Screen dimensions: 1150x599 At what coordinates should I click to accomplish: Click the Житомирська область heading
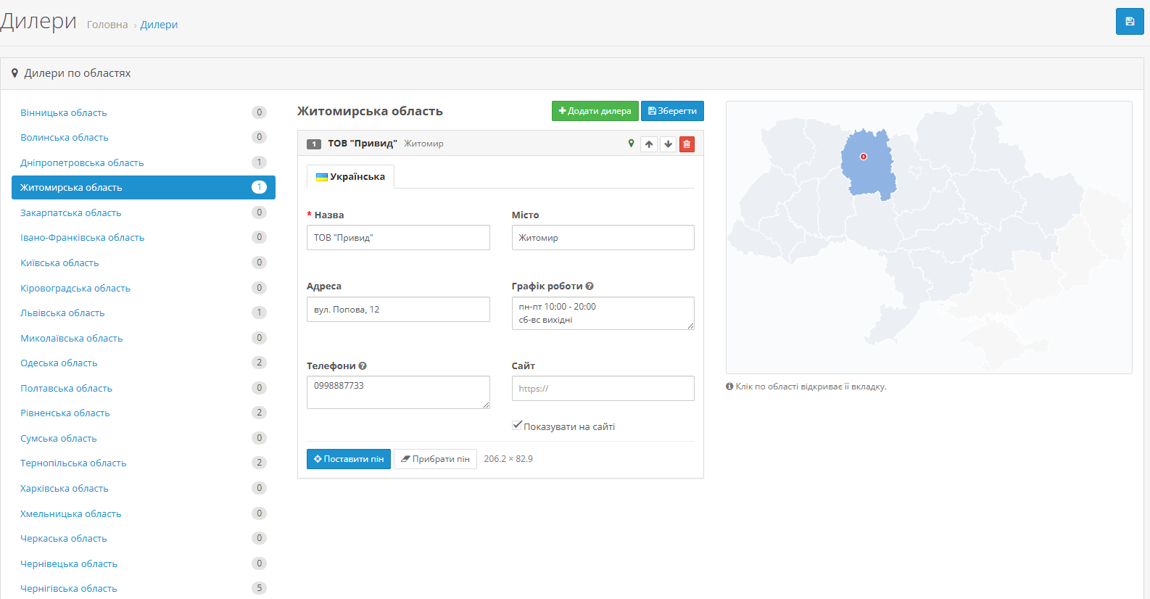(370, 111)
